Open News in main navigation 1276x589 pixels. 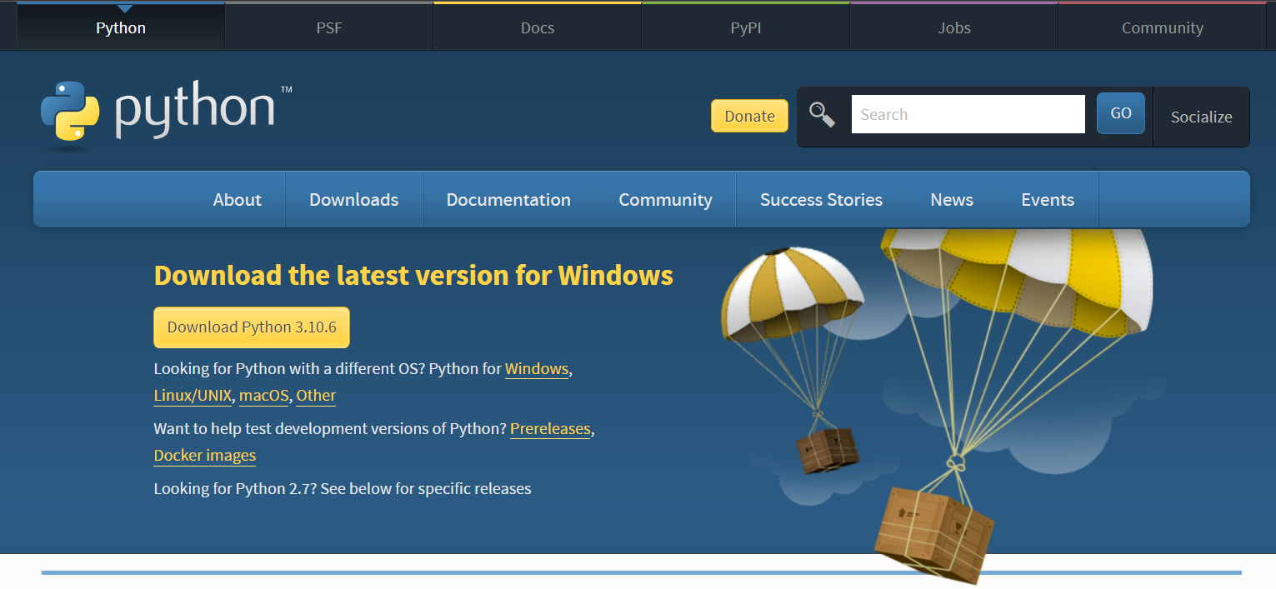(952, 199)
